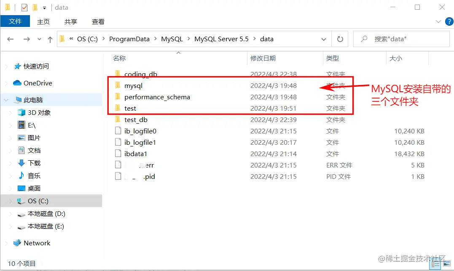Viewport: 454px width, 271px height.
Task: Expand the 快速访问 tree node
Action: pyautogui.click(x=6, y=66)
